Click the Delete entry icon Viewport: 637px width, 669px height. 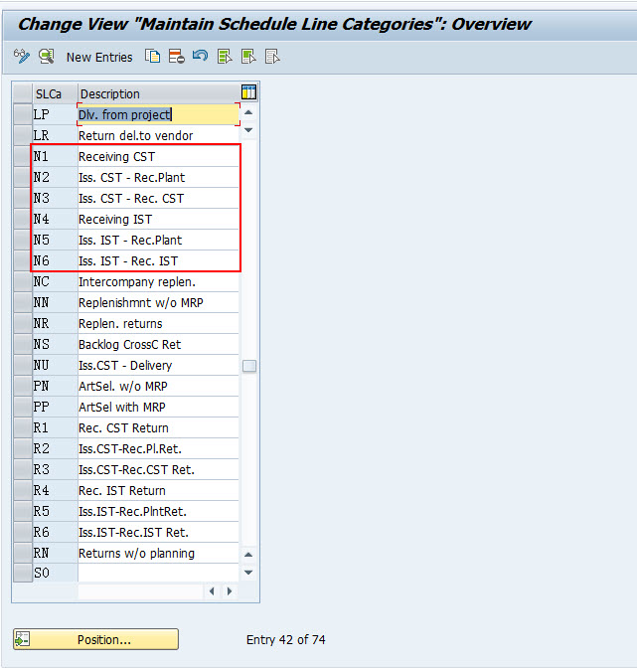coord(177,57)
